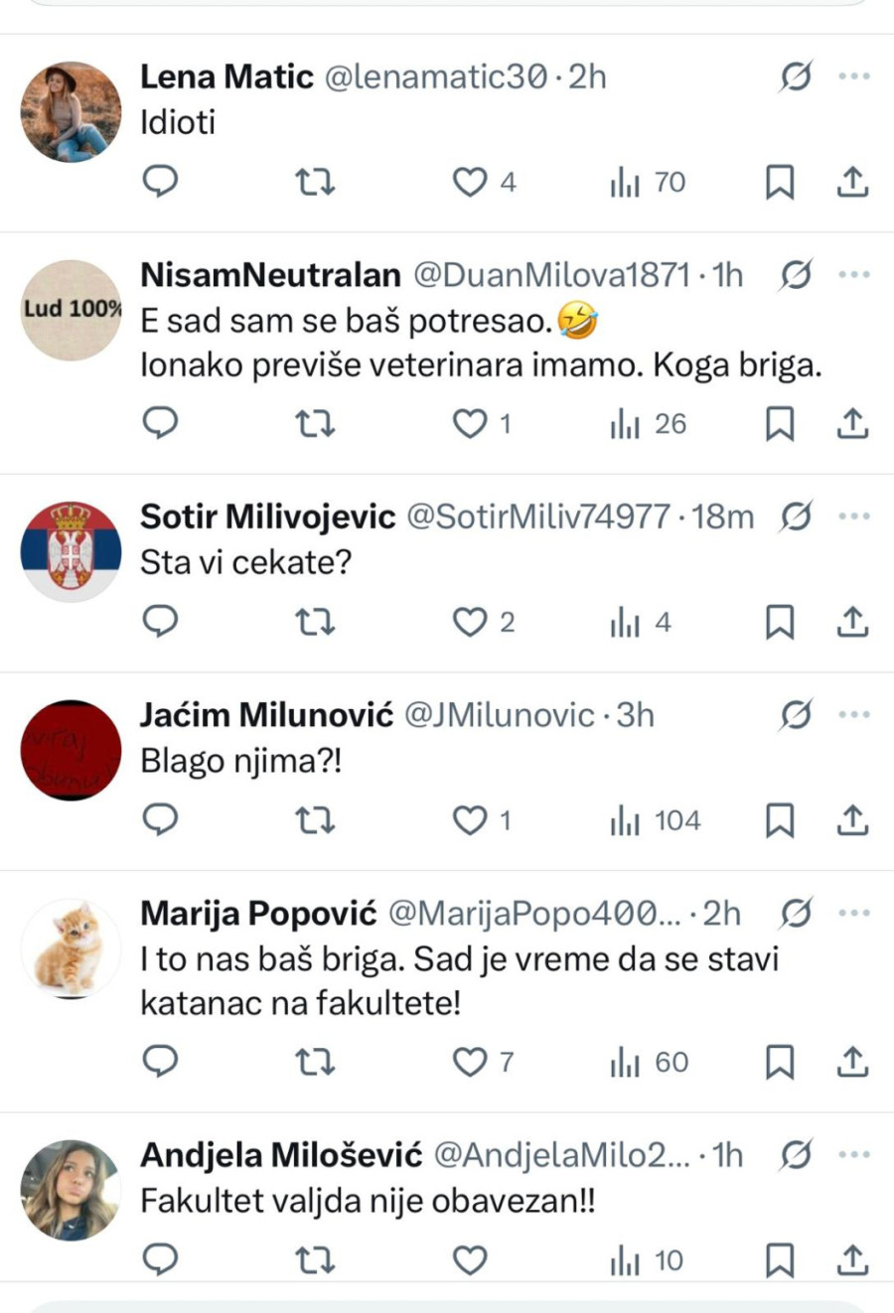This screenshot has height=1313, width=894.
Task: Reply to Lena Matic's tweet
Action: [x=161, y=182]
